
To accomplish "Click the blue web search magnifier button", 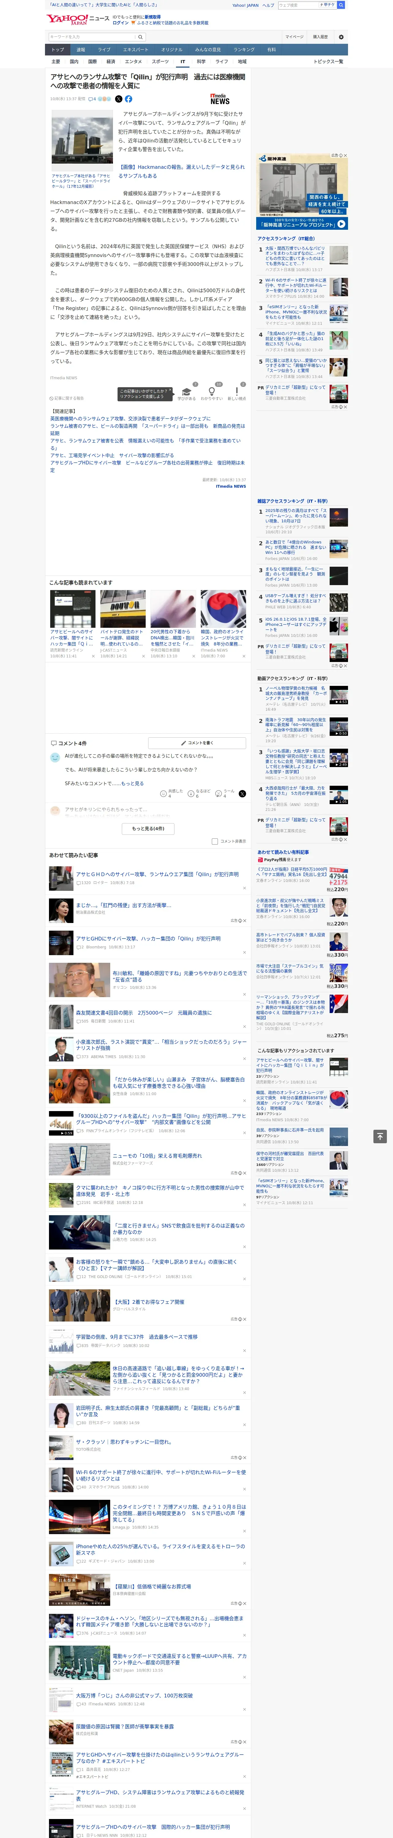I will [341, 5].
